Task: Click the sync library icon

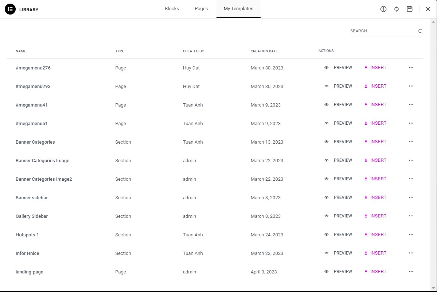Action: click(x=397, y=9)
